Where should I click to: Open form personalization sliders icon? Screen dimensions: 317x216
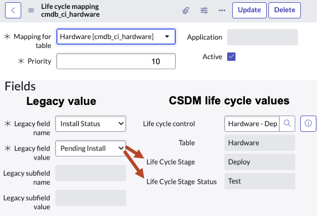[x=204, y=10]
